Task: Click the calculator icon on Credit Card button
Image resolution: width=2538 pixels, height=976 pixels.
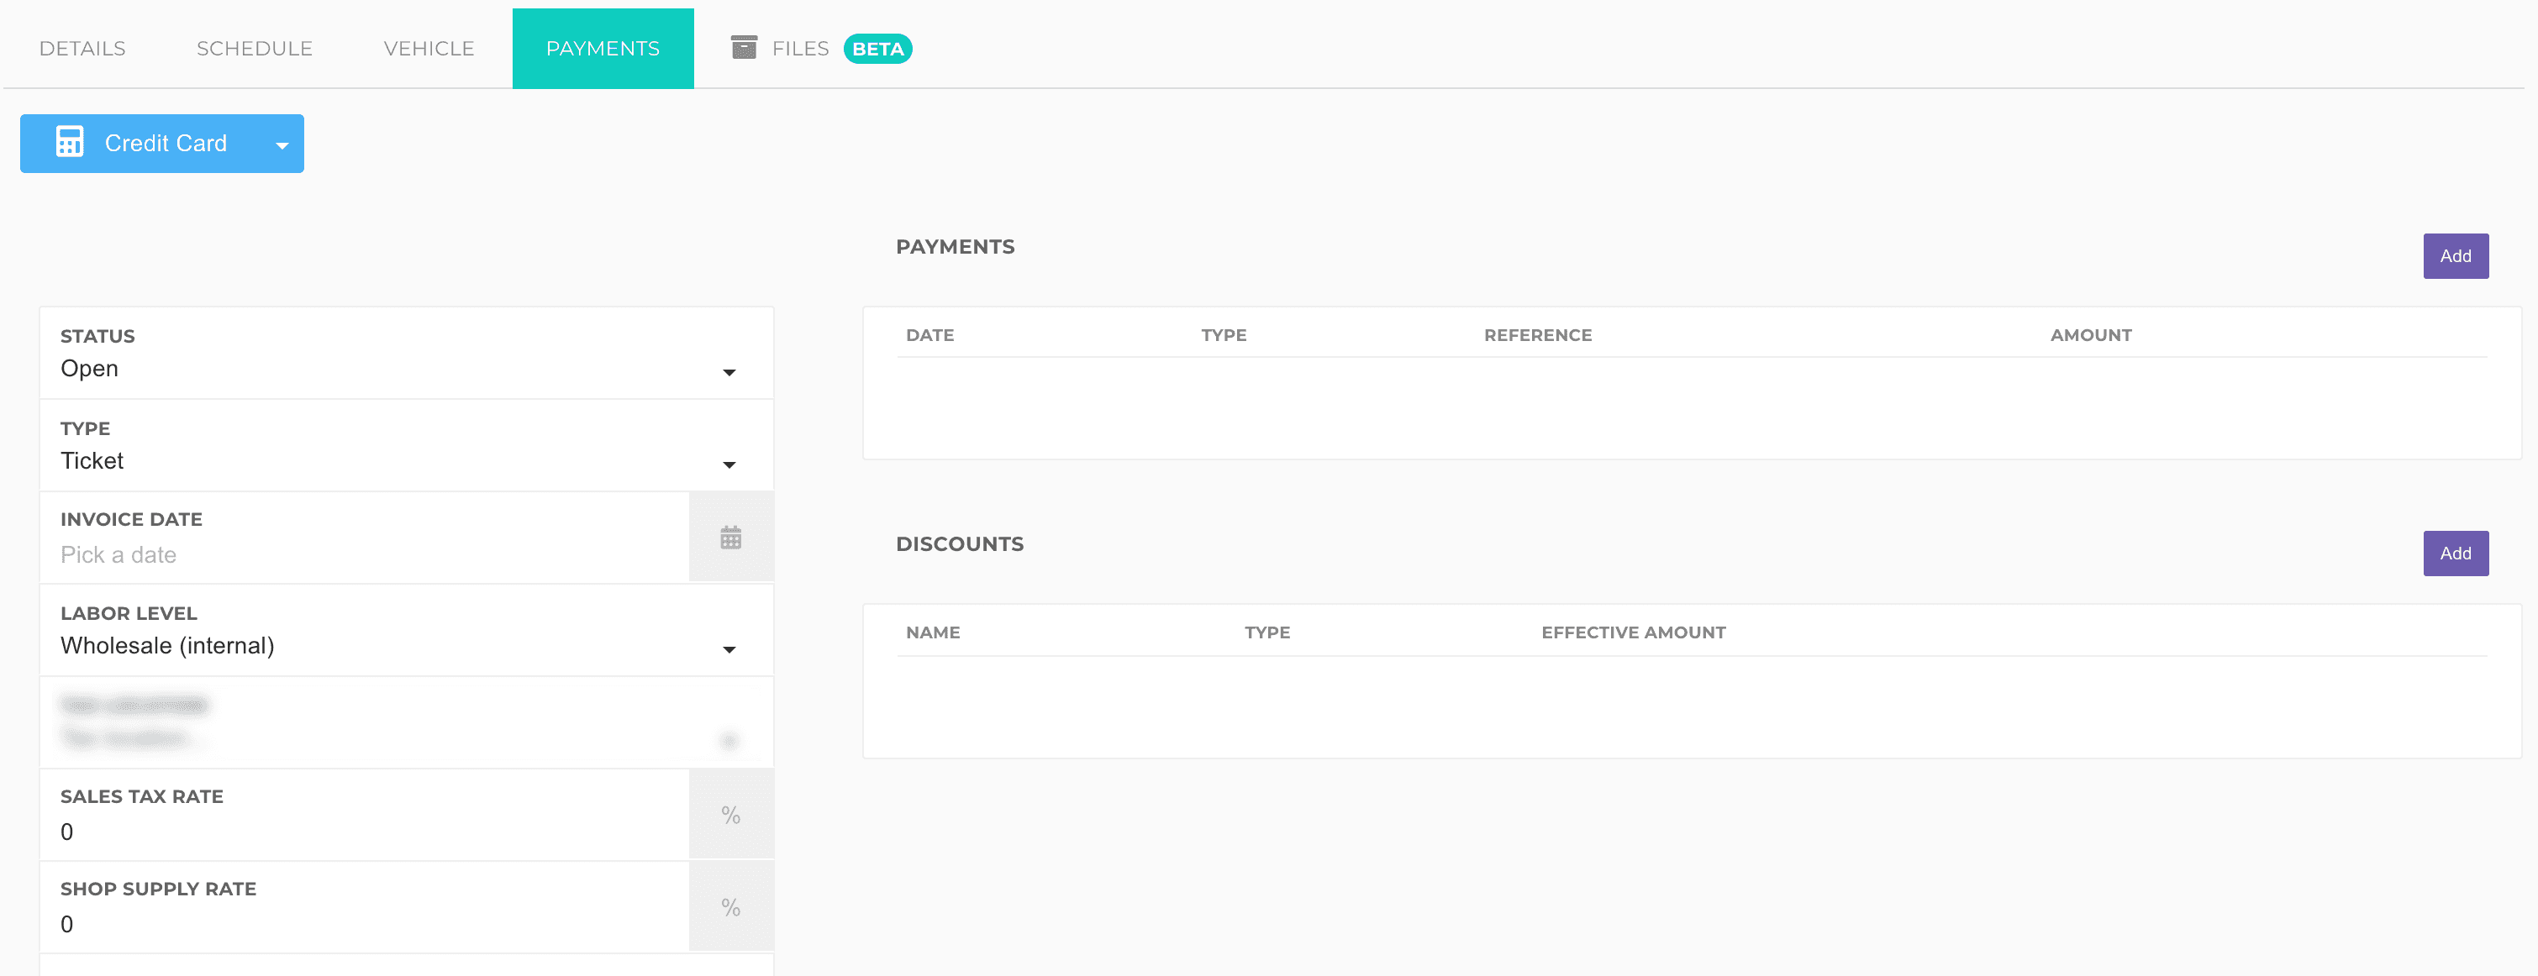Action: (69, 143)
